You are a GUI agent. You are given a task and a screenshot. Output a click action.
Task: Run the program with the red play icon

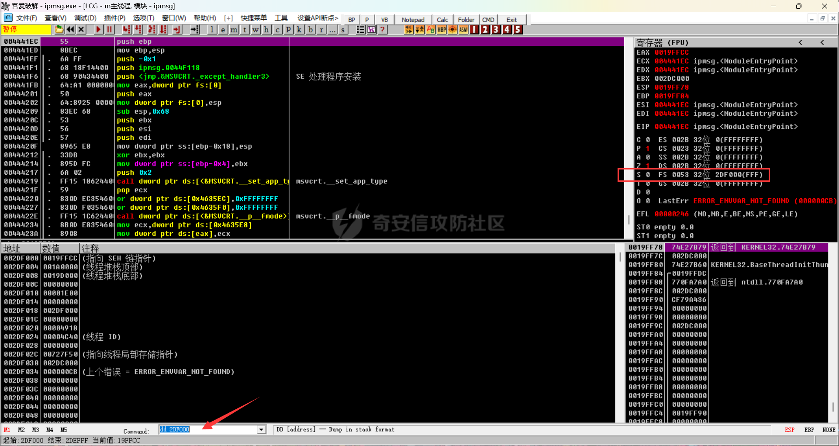98,30
